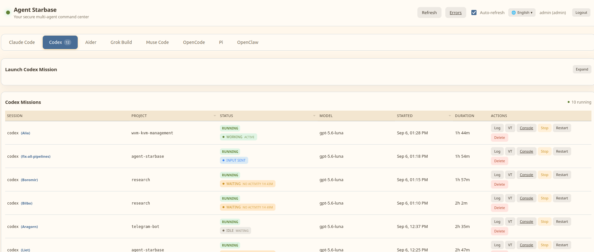Stop the fix-all-pipelines session

tap(544, 151)
